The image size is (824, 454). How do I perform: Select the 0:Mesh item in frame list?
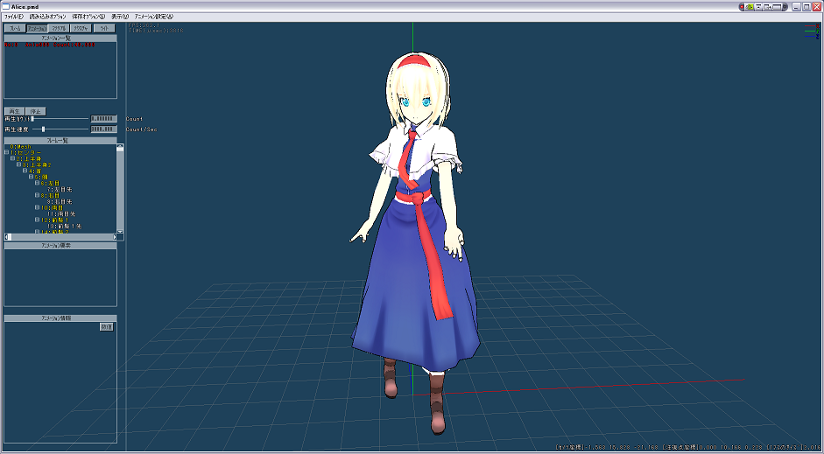(21, 146)
